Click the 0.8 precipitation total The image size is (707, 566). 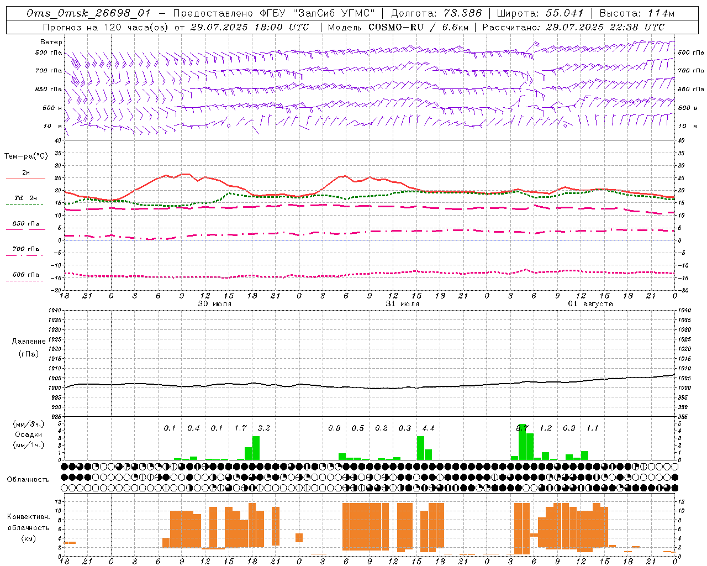(334, 428)
